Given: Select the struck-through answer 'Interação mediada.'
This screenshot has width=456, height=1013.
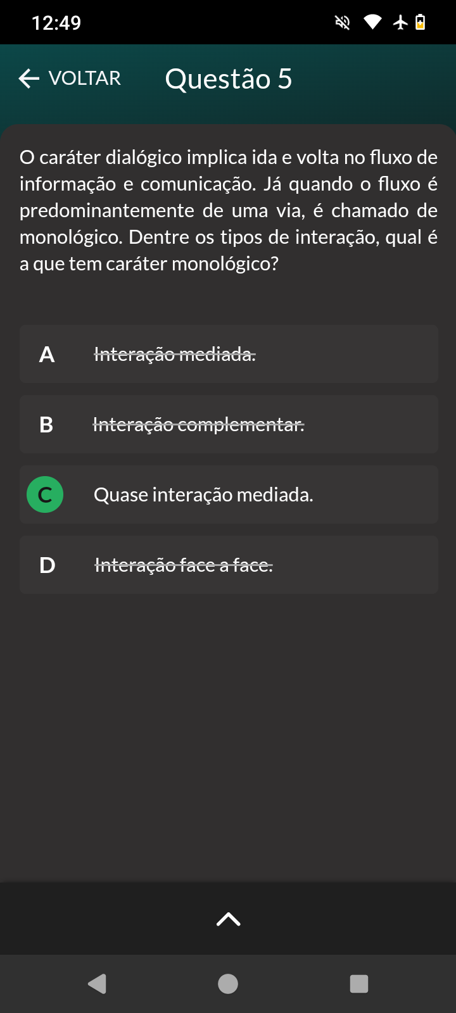Looking at the screenshot, I should 175,354.
